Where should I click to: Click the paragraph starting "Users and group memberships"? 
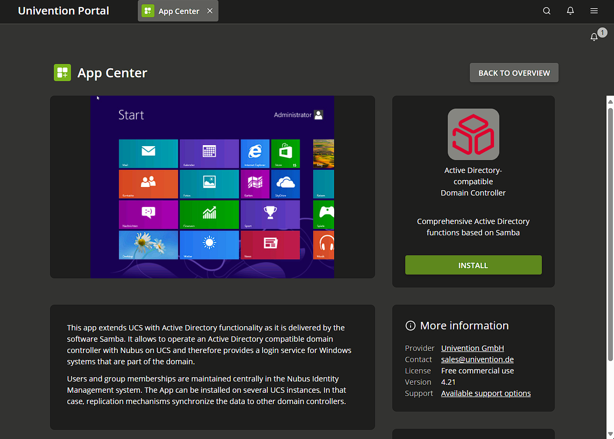coord(206,390)
